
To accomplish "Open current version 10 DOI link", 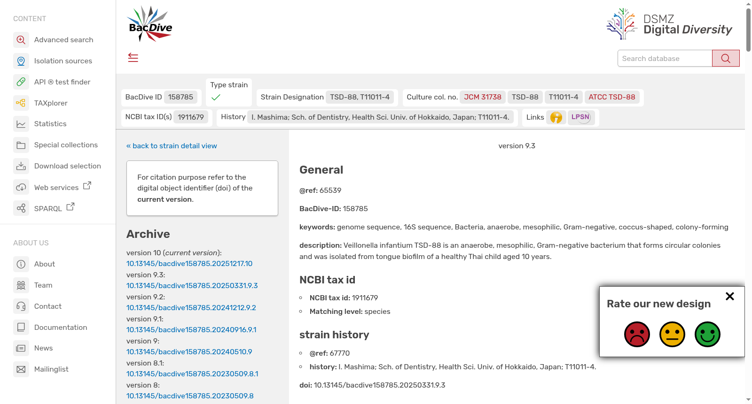I will pos(189,264).
